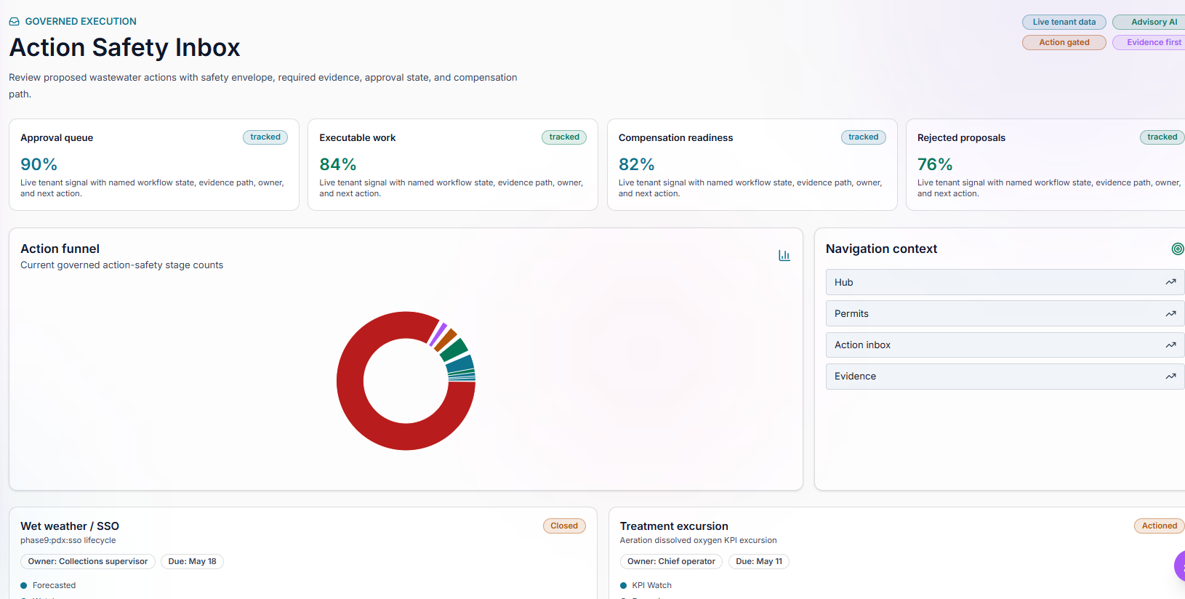The image size is (1185, 599).
Task: Click the trend arrow icon on Evidence row
Action: pos(1170,376)
